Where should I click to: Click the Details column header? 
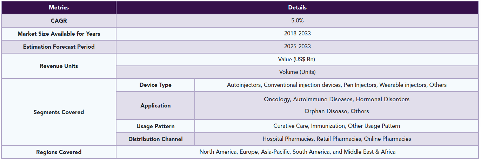(297, 7)
